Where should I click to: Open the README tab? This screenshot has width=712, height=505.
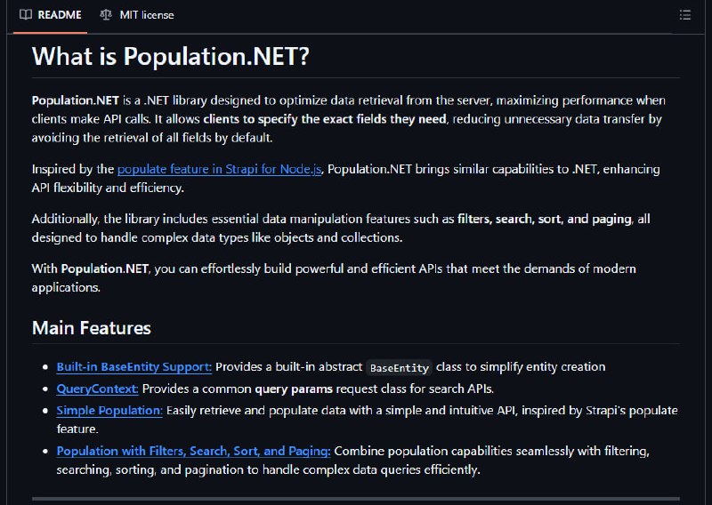tap(51, 15)
